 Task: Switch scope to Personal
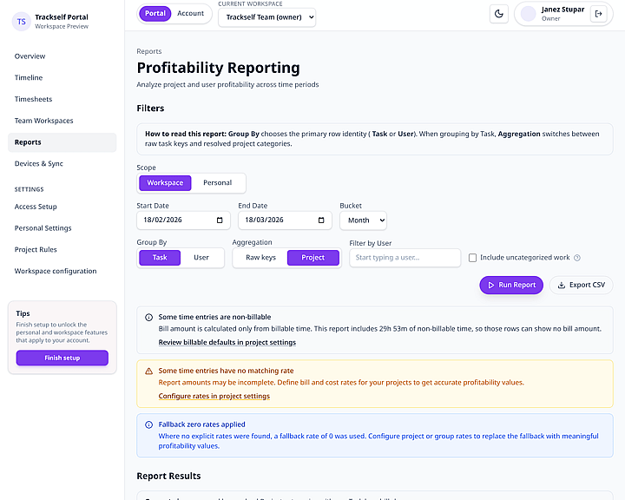(x=217, y=183)
